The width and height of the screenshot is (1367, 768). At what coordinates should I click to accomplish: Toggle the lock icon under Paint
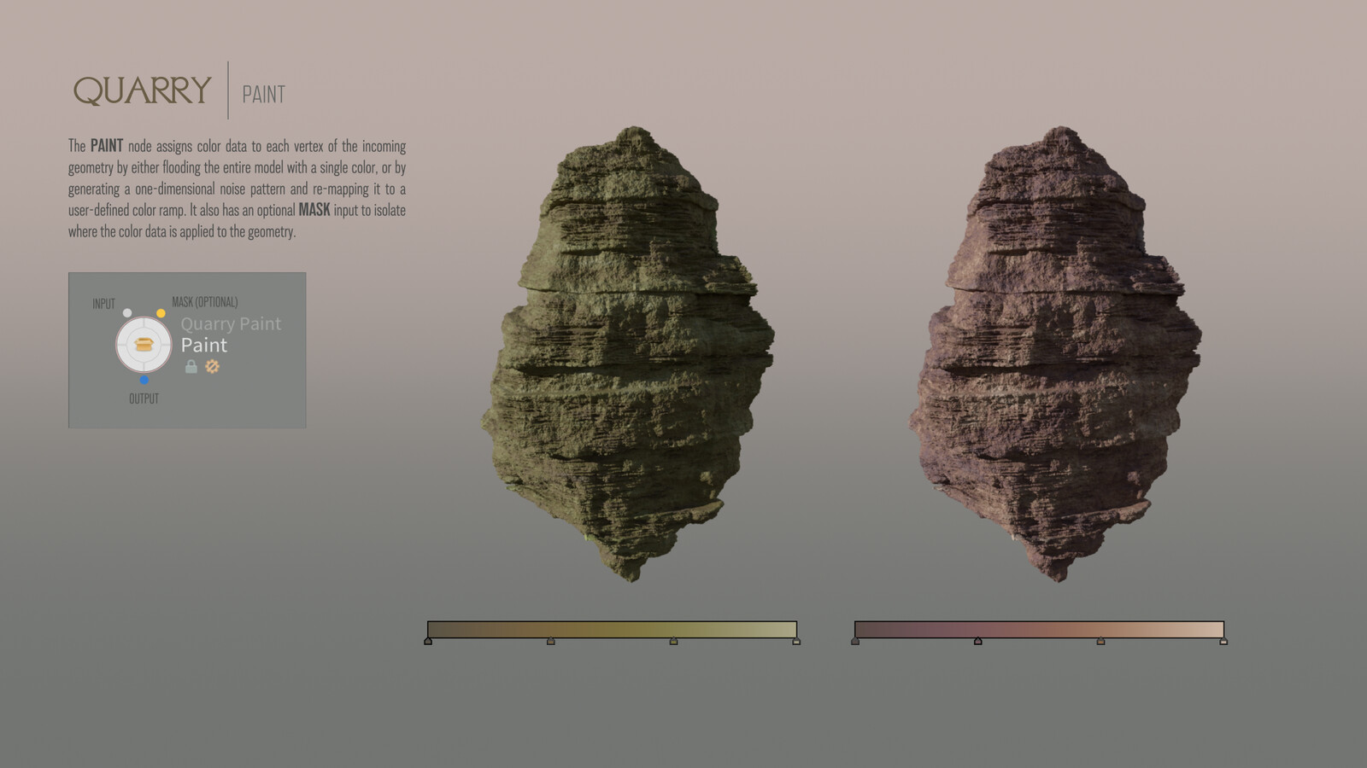(191, 366)
